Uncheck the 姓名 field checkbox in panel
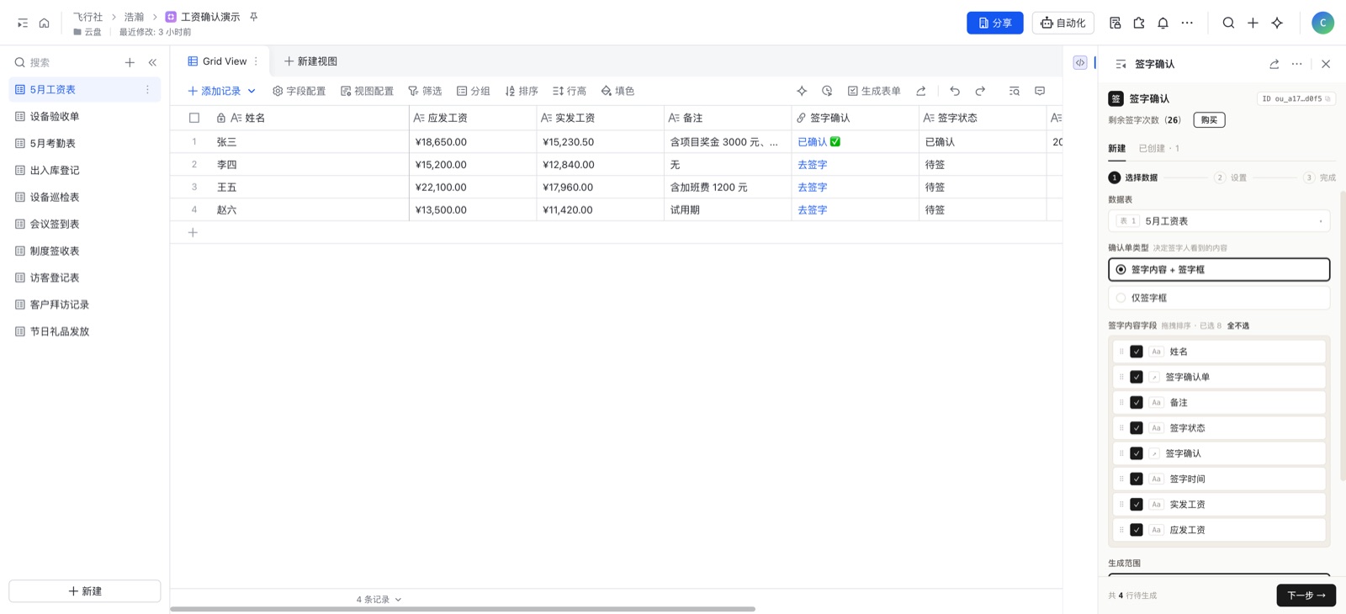This screenshot has width=1346, height=614. point(1137,352)
